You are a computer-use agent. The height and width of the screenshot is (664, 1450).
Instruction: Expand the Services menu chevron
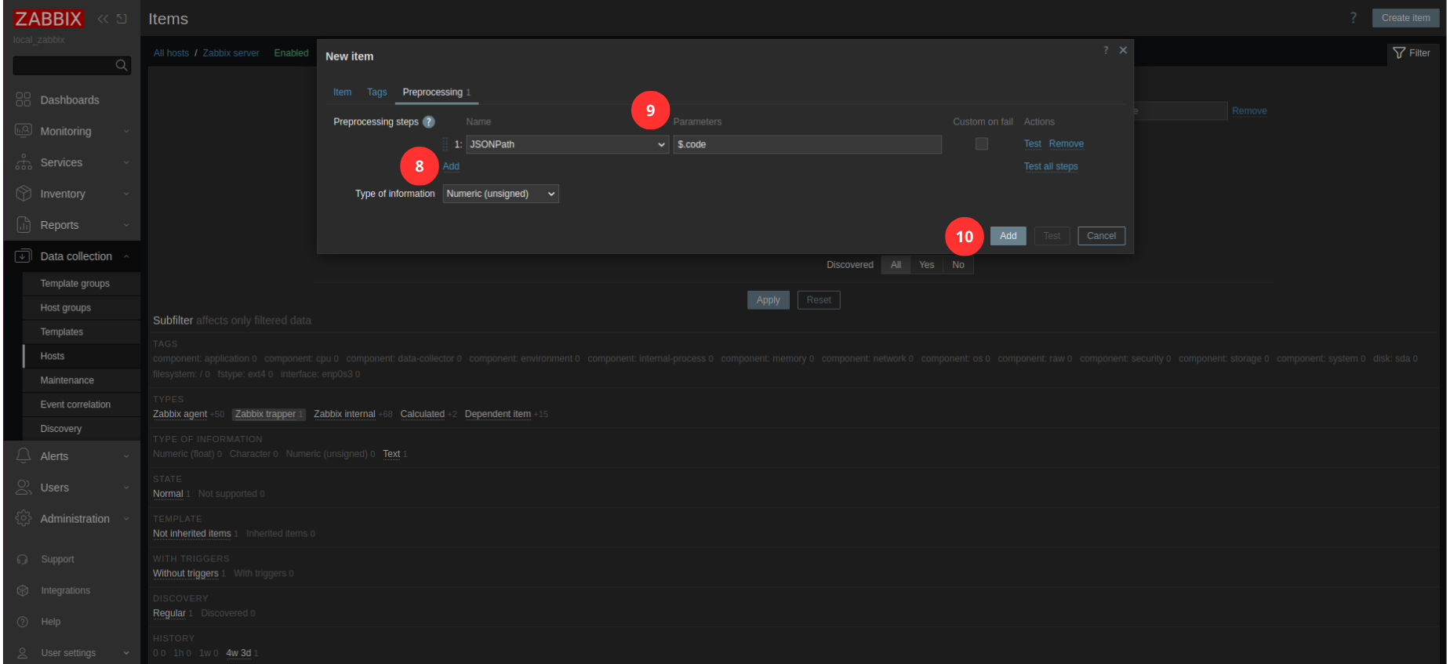coord(126,163)
